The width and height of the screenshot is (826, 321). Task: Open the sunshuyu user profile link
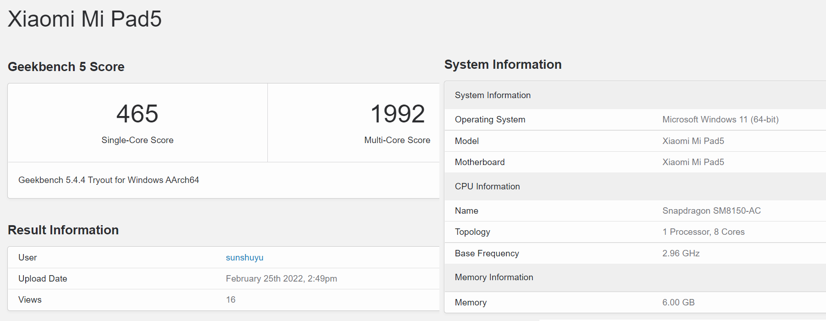click(244, 258)
